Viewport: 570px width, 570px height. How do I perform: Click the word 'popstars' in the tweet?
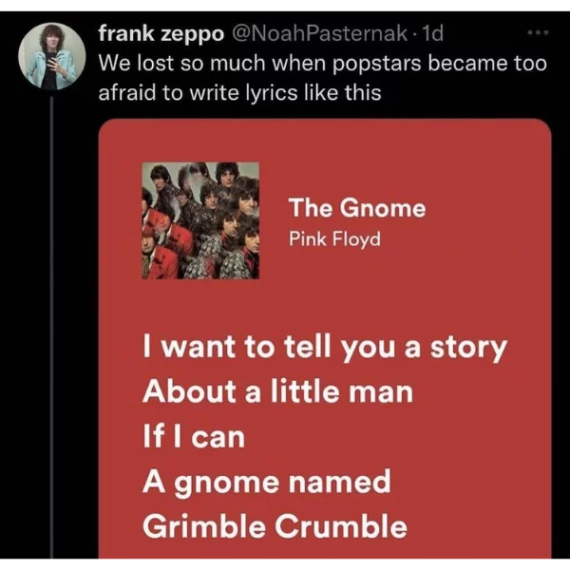point(376,65)
